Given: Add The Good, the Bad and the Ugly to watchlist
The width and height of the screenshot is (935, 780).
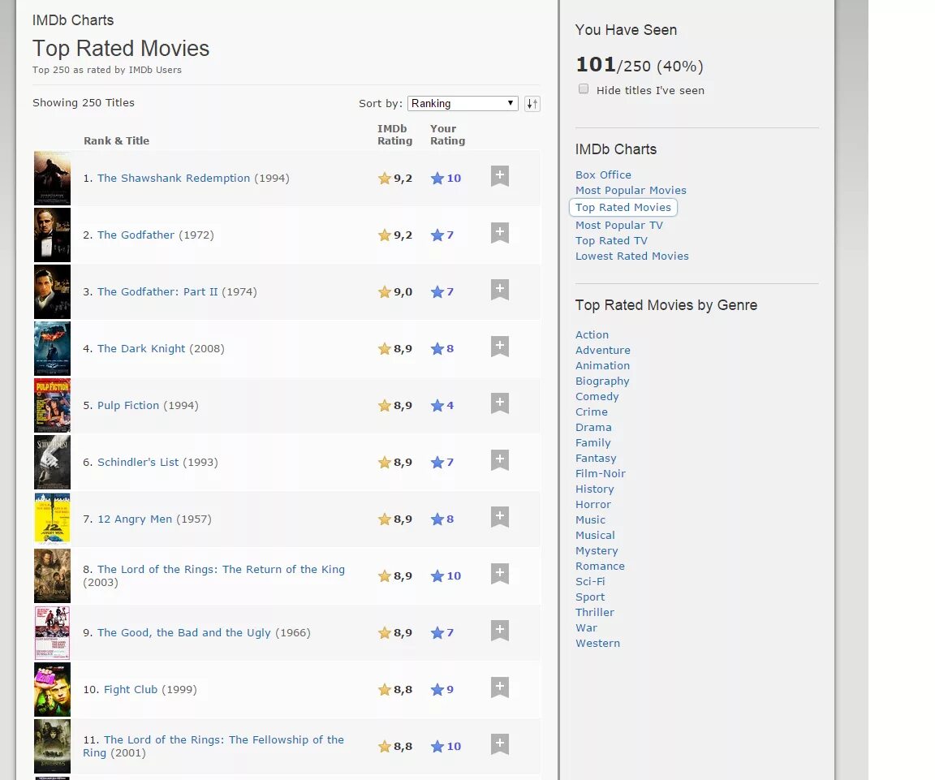Looking at the screenshot, I should tap(500, 631).
